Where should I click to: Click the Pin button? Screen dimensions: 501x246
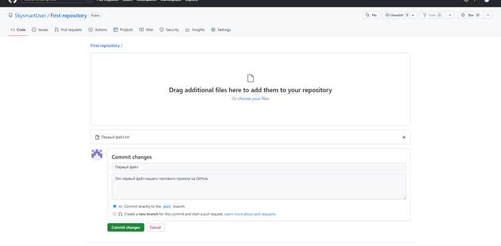pyautogui.click(x=371, y=15)
